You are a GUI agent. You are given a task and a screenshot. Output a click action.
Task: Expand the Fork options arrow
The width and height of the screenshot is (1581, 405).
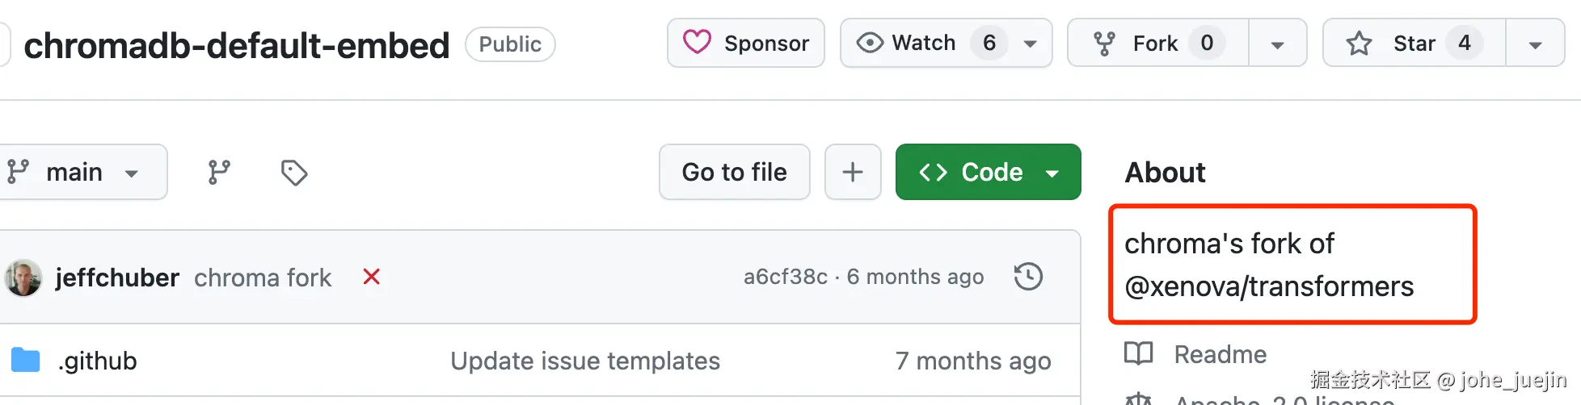pyautogui.click(x=1277, y=44)
